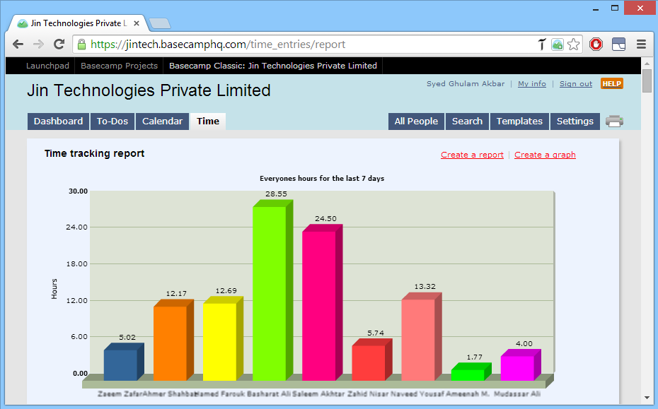Open Basecamp Projects in top bar

click(x=119, y=66)
